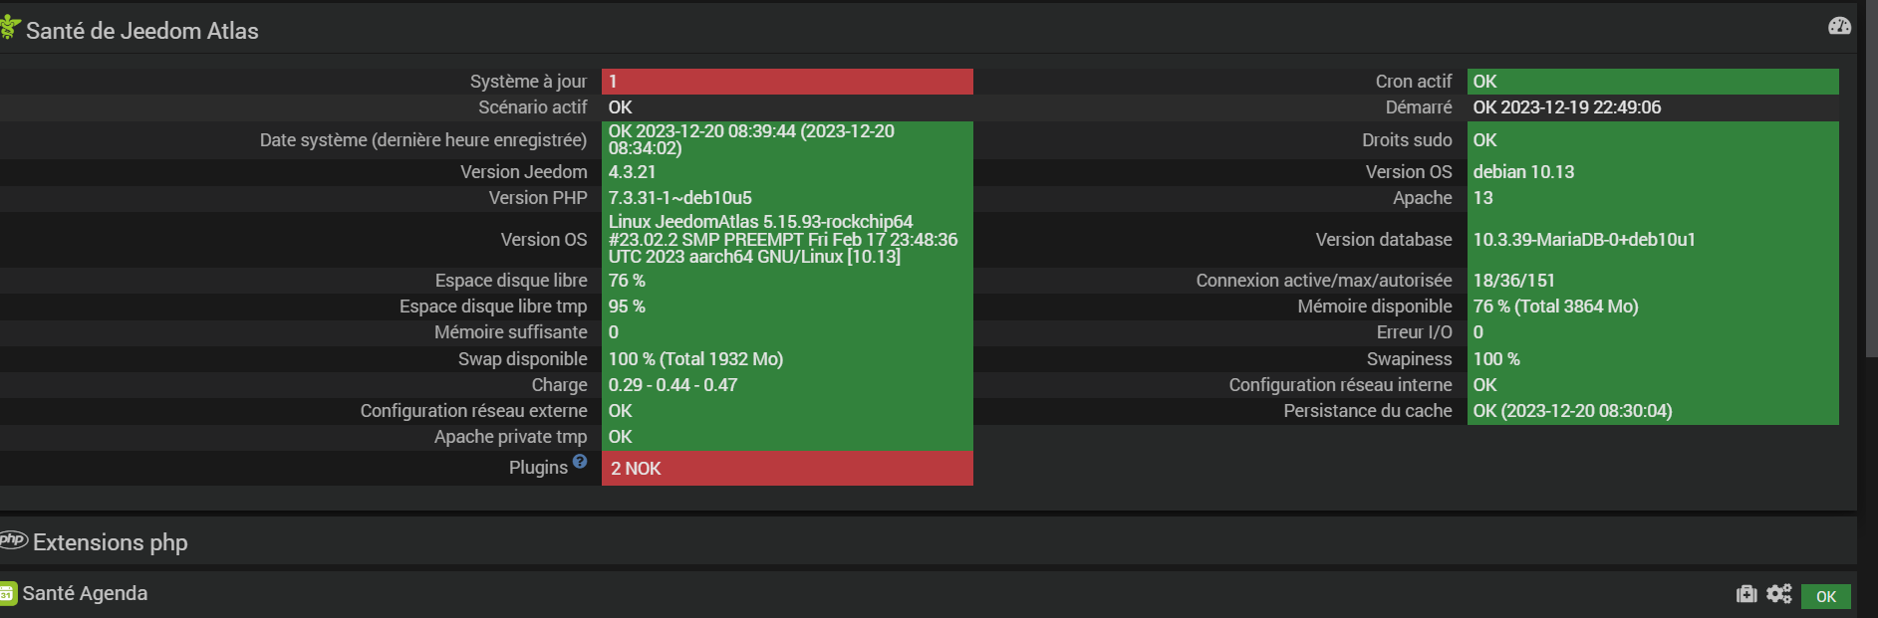Open the Agenda medkit health icon

(x=1746, y=594)
